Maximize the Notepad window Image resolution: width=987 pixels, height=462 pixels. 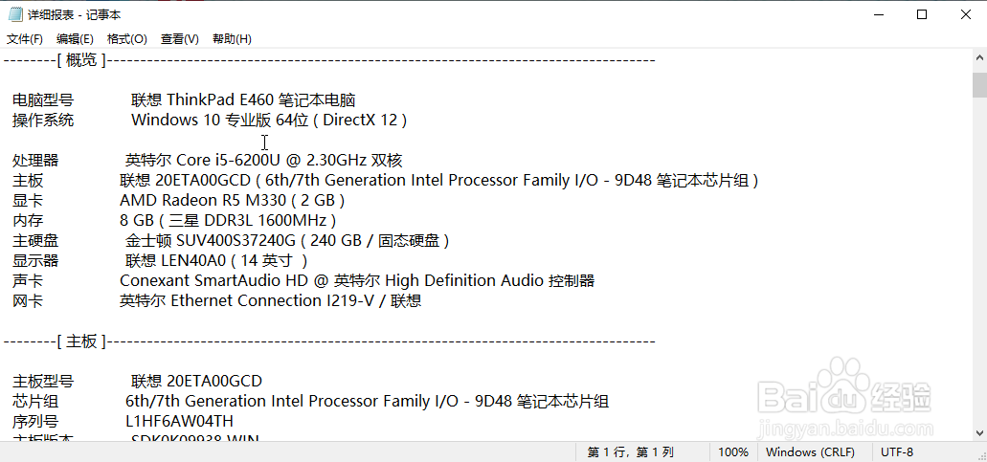coord(922,14)
